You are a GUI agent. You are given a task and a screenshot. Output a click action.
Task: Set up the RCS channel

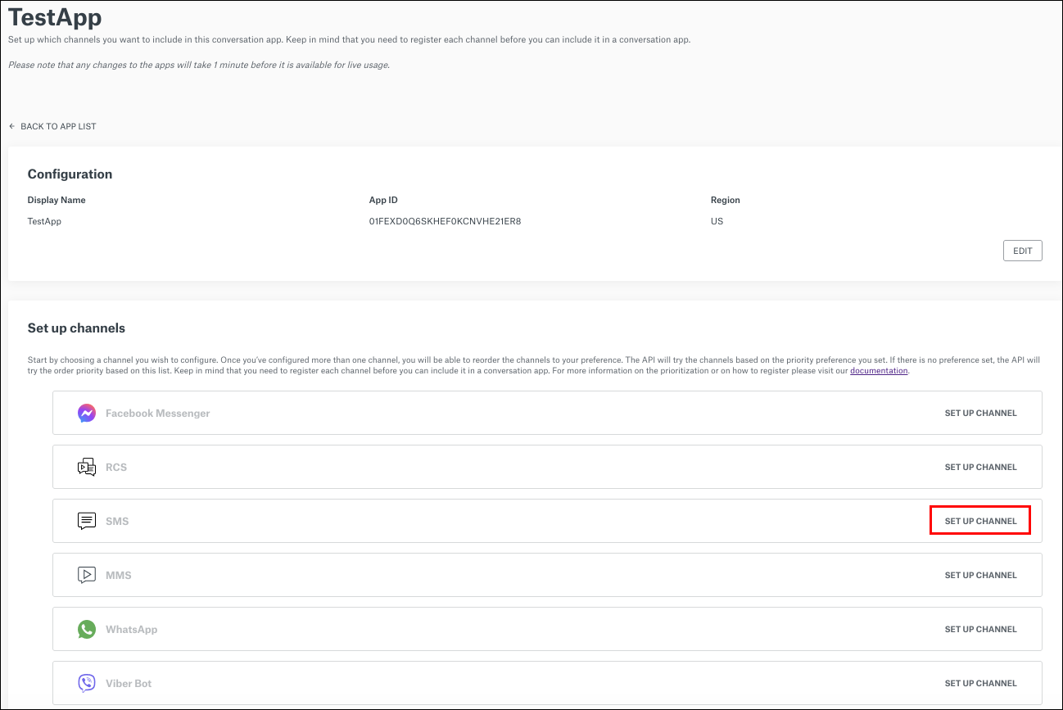[x=980, y=467]
